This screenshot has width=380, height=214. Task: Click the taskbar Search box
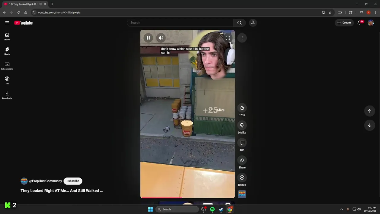click(x=177, y=209)
